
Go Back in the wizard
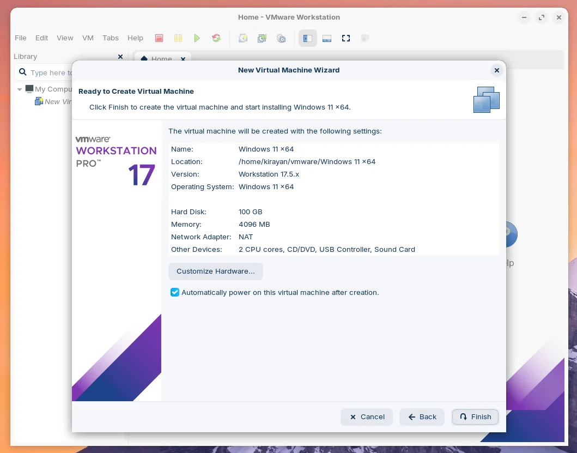422,417
